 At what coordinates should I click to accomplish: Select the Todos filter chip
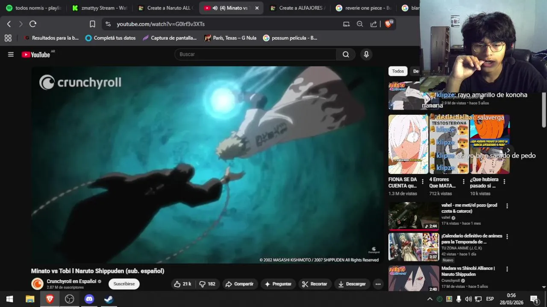click(398, 71)
